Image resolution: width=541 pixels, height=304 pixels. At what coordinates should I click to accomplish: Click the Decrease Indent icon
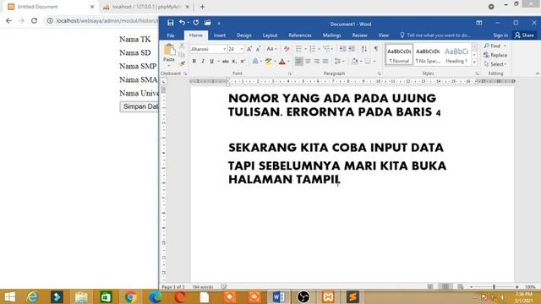click(x=342, y=49)
